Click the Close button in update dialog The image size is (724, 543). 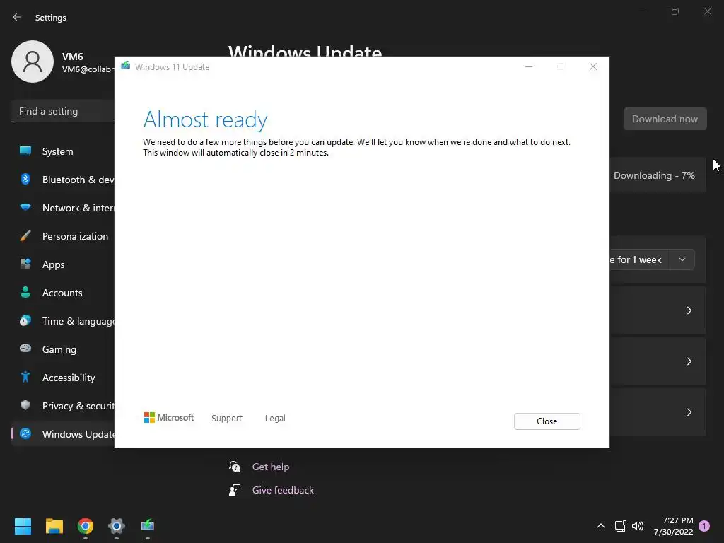(547, 421)
